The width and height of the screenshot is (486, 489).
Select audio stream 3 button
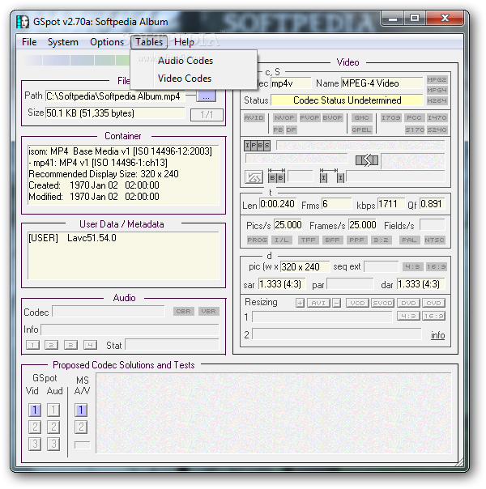[70, 345]
